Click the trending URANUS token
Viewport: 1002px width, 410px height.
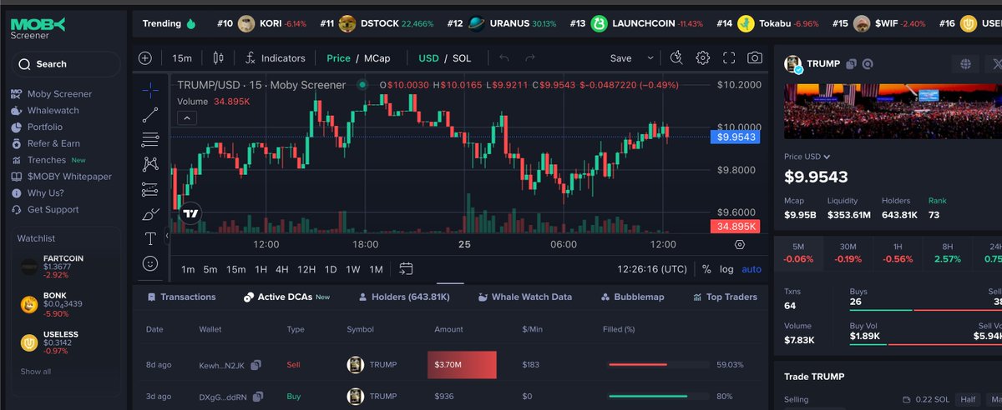(x=513, y=23)
